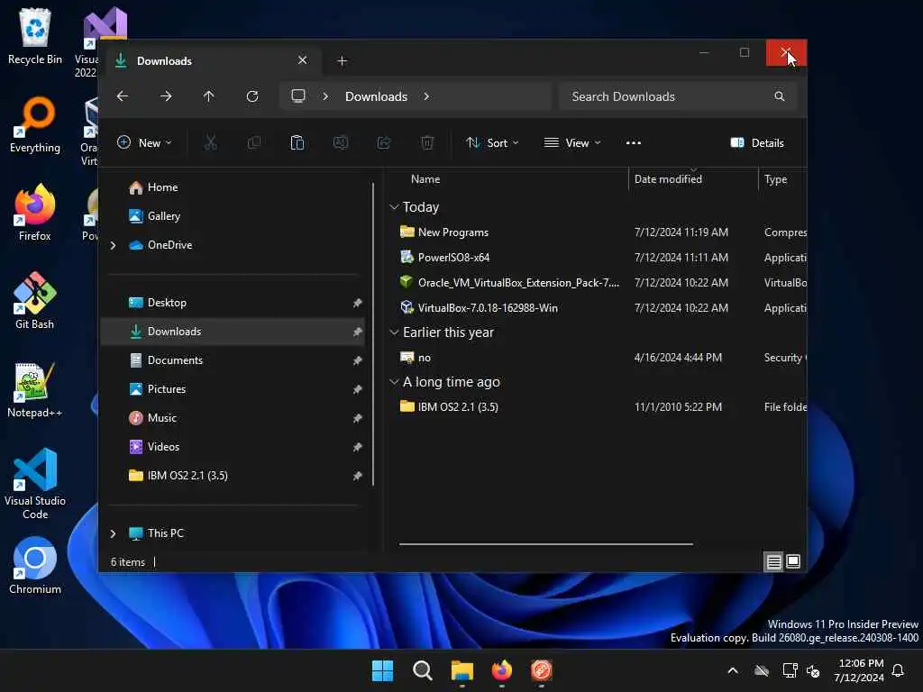Unpin Downloads from quick access
Image resolution: width=923 pixels, height=692 pixels.
coord(357,332)
